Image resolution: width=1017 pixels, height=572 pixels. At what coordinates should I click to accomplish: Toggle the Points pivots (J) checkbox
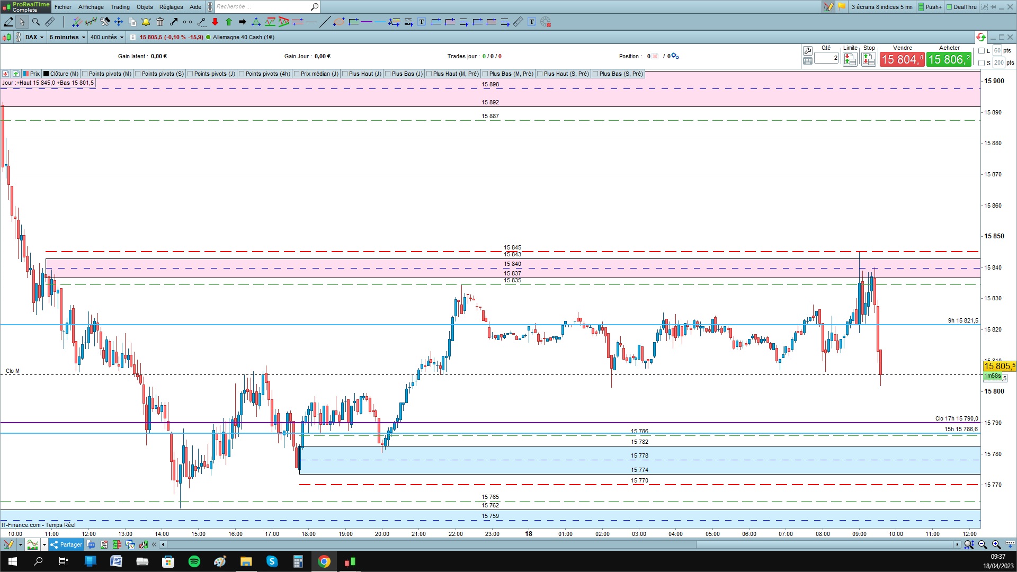point(190,74)
